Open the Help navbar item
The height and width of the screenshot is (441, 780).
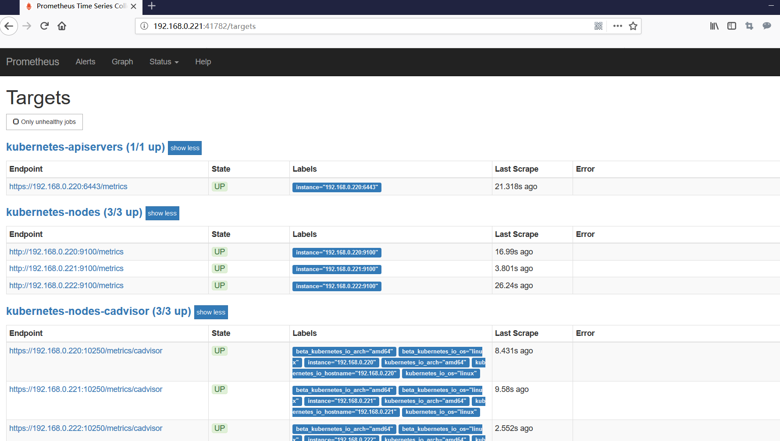[203, 62]
